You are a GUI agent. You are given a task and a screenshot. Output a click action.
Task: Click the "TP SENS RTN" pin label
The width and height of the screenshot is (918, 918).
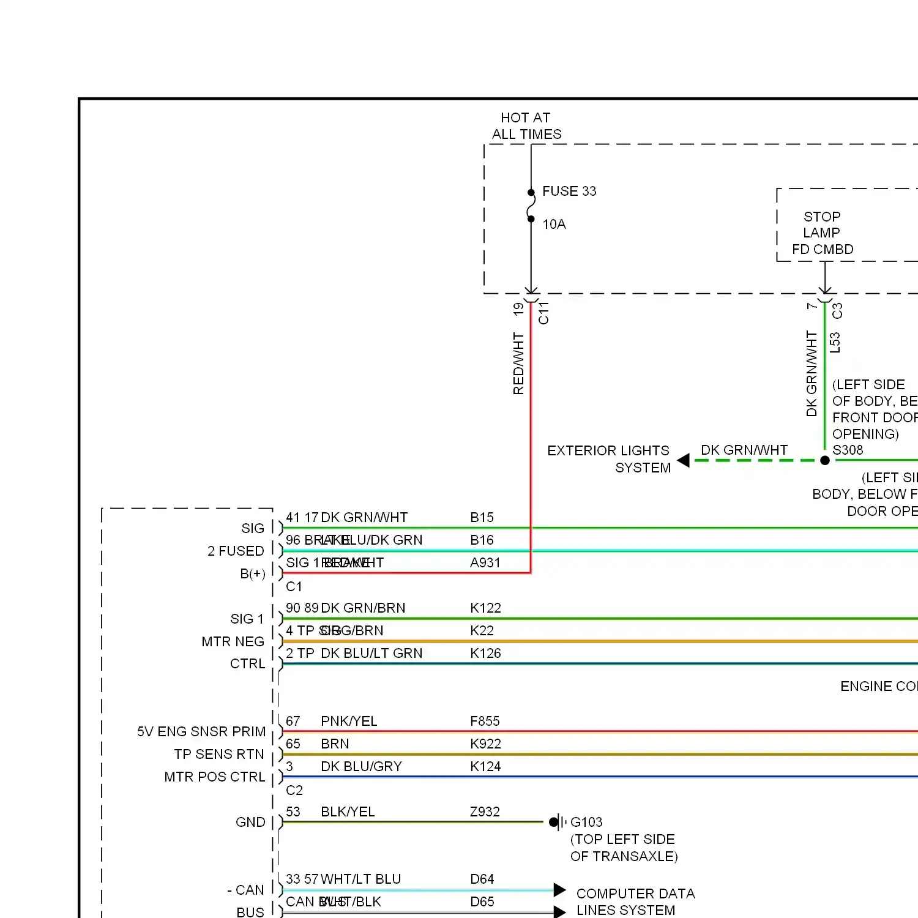click(219, 754)
